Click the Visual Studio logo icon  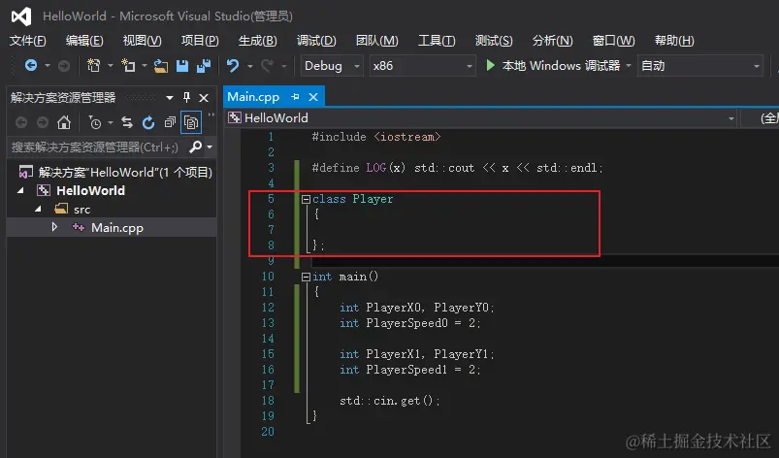click(21, 16)
